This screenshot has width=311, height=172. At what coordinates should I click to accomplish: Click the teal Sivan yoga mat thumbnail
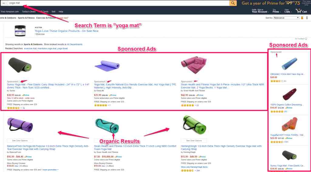tap(107, 126)
